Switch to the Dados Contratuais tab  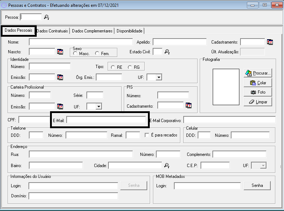pos(53,31)
